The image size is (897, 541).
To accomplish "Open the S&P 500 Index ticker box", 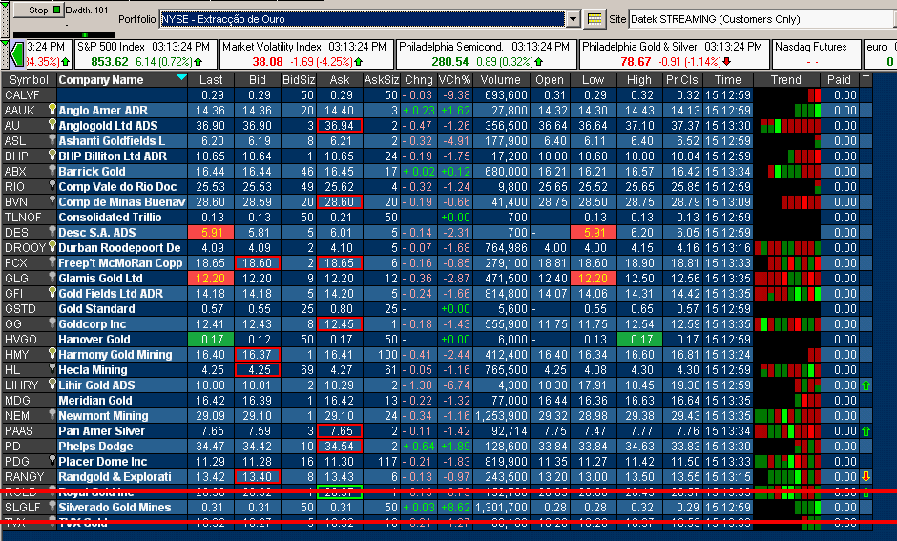I will [x=145, y=54].
